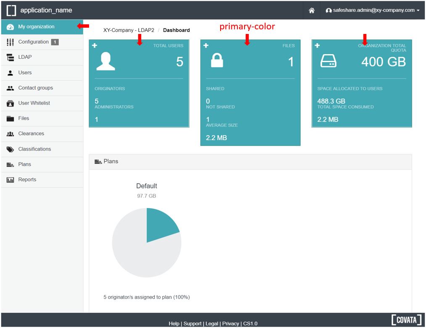This screenshot has height=328, width=426.
Task: Expand the Files card plus icon
Action: point(206,45)
